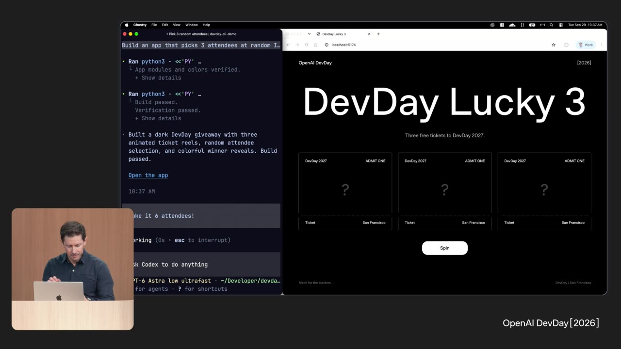Bookmark this page with the star
Viewport: 621px width, 349px height.
554,45
